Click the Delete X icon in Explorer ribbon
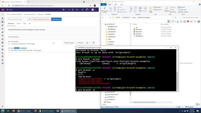 (140, 9)
